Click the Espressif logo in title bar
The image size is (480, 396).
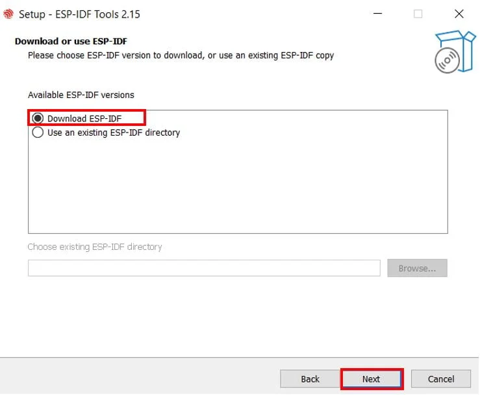point(8,14)
